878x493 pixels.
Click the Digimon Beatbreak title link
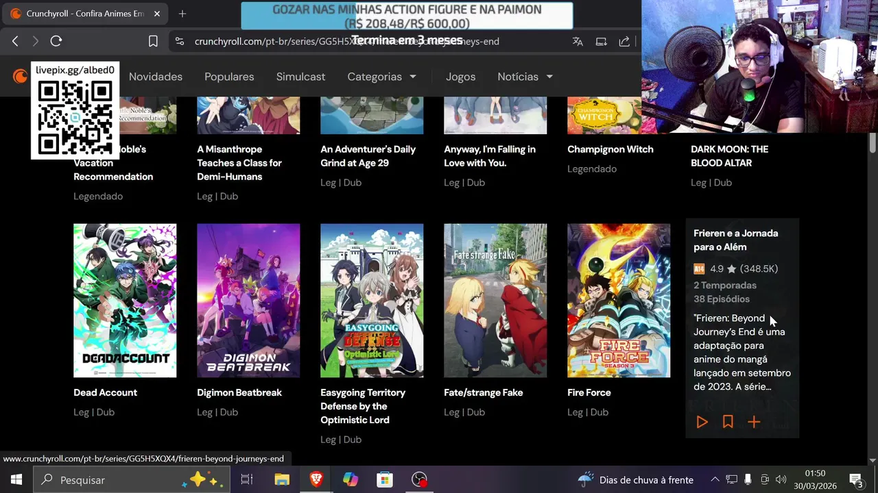tap(239, 392)
